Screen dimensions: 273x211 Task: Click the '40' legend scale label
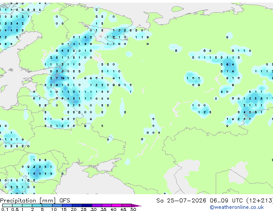click(x=114, y=209)
